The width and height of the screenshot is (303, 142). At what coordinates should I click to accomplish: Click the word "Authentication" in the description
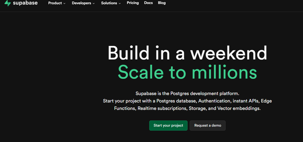[214, 101]
